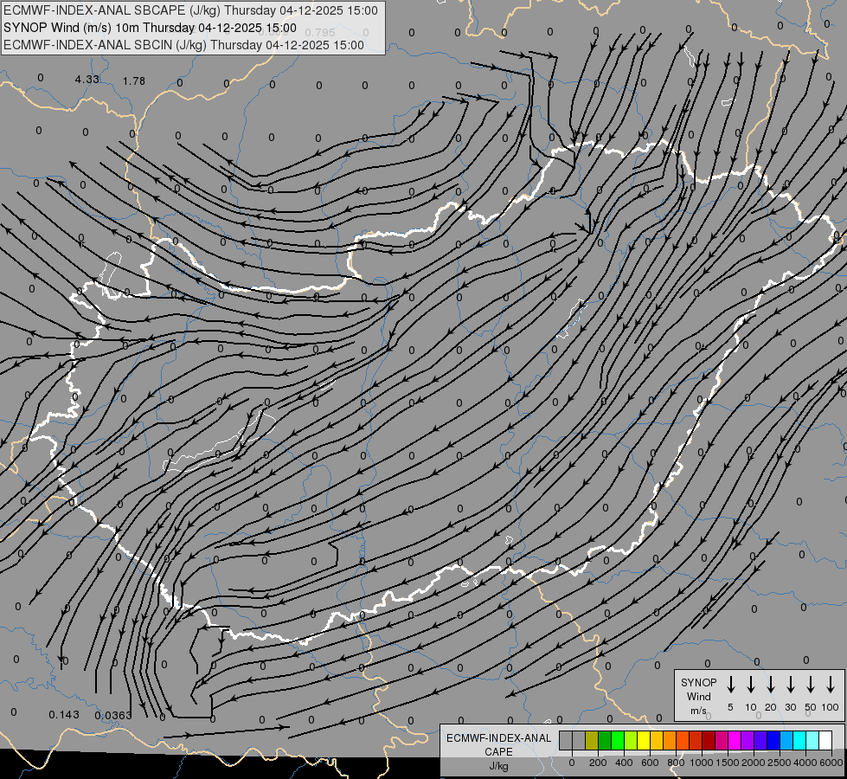Click the 800 tick label in CAPE legend
Viewport: 847px width, 779px height.
[676, 763]
